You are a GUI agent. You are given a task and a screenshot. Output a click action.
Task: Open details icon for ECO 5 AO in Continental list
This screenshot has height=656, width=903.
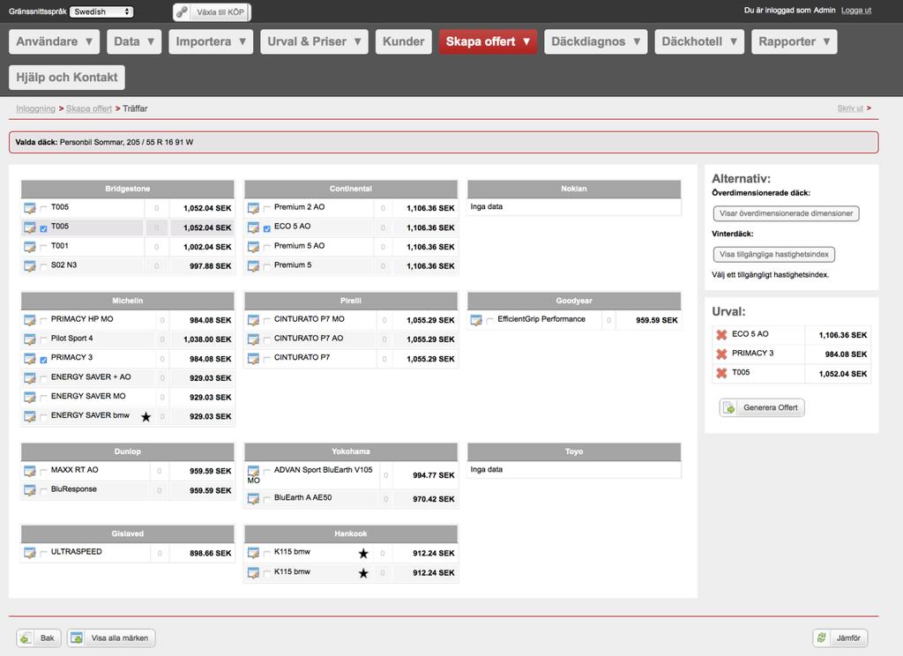point(253,227)
